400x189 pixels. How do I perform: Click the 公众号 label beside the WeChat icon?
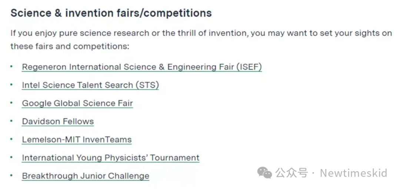pyautogui.click(x=291, y=173)
